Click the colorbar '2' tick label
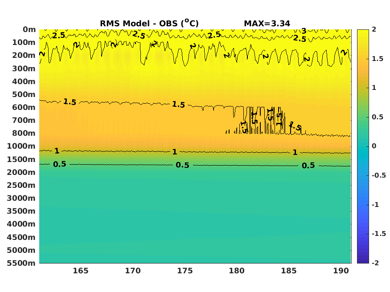The width and height of the screenshot is (390, 292). pos(374,29)
